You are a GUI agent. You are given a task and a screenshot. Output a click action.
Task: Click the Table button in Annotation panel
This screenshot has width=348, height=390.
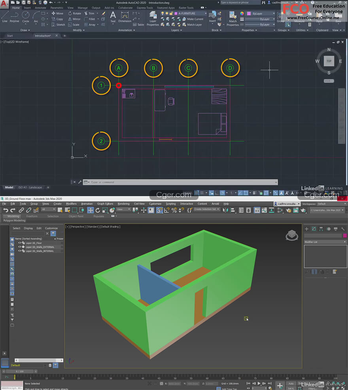pyautogui.click(x=138, y=25)
